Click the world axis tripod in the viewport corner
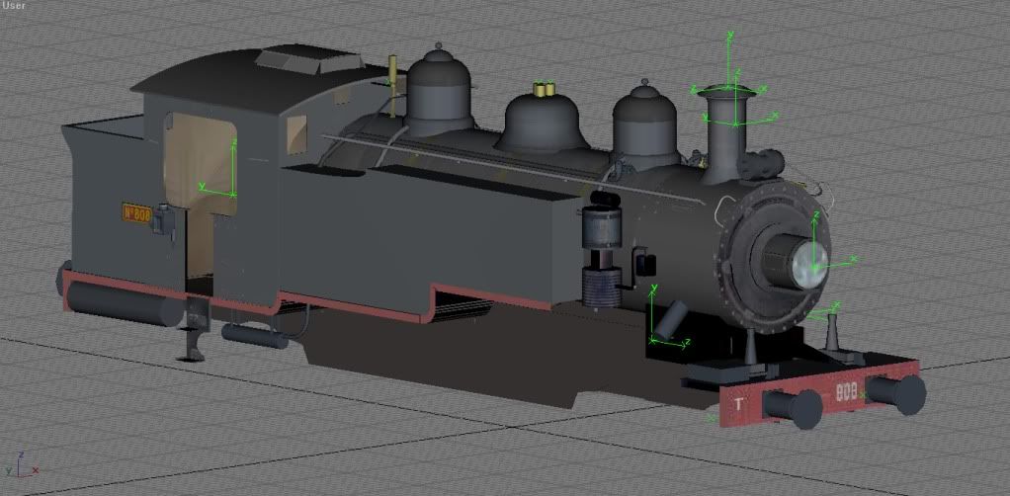The image size is (1010, 496). tap(21, 465)
